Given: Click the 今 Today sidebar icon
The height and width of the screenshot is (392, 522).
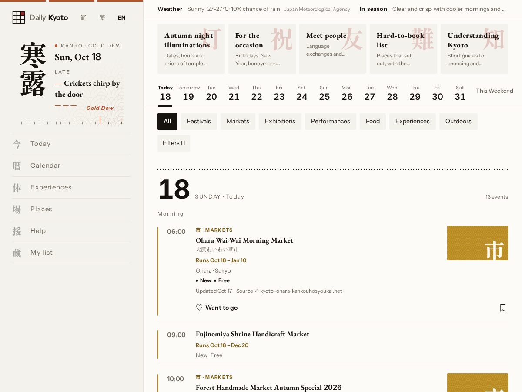Looking at the screenshot, I should click(x=17, y=144).
